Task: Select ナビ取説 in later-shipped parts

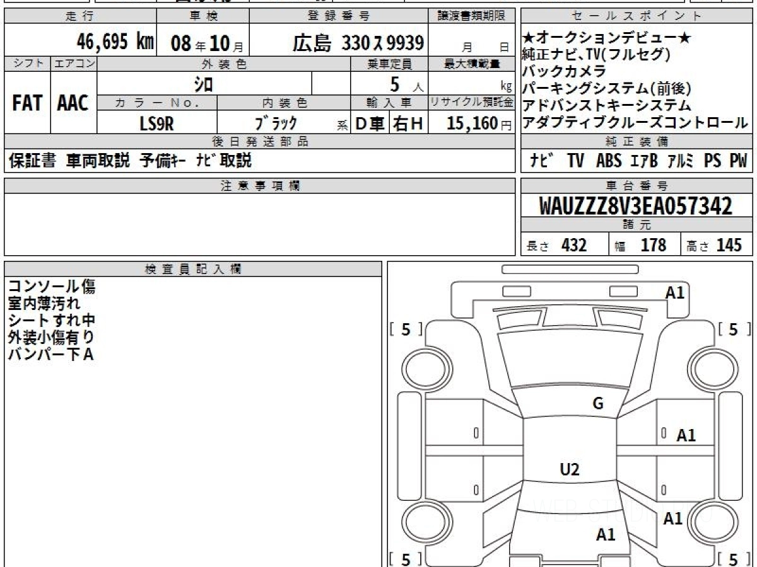Action: click(x=223, y=161)
